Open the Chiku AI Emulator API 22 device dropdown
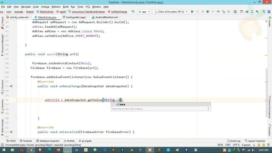 [x=171, y=11]
